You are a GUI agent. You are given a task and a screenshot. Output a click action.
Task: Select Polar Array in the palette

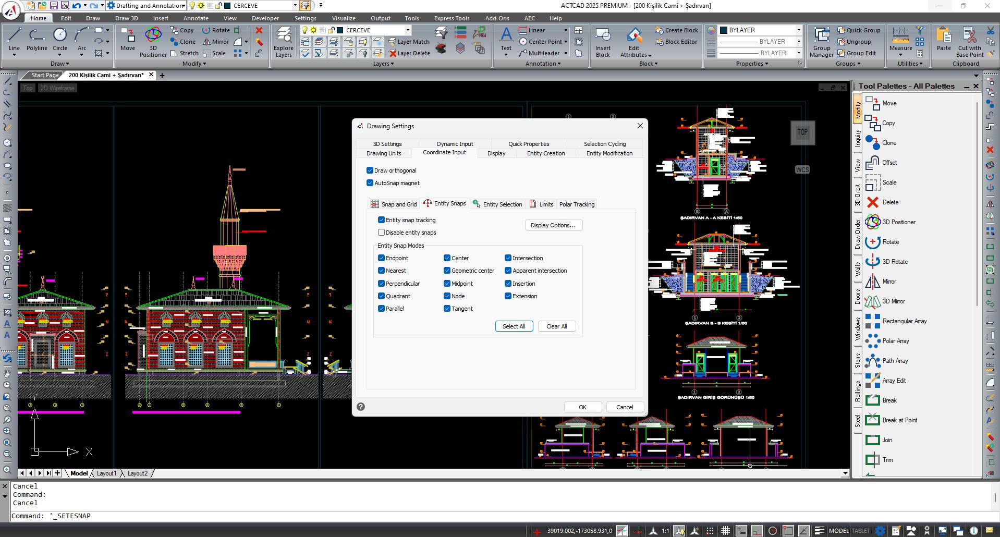click(887, 341)
